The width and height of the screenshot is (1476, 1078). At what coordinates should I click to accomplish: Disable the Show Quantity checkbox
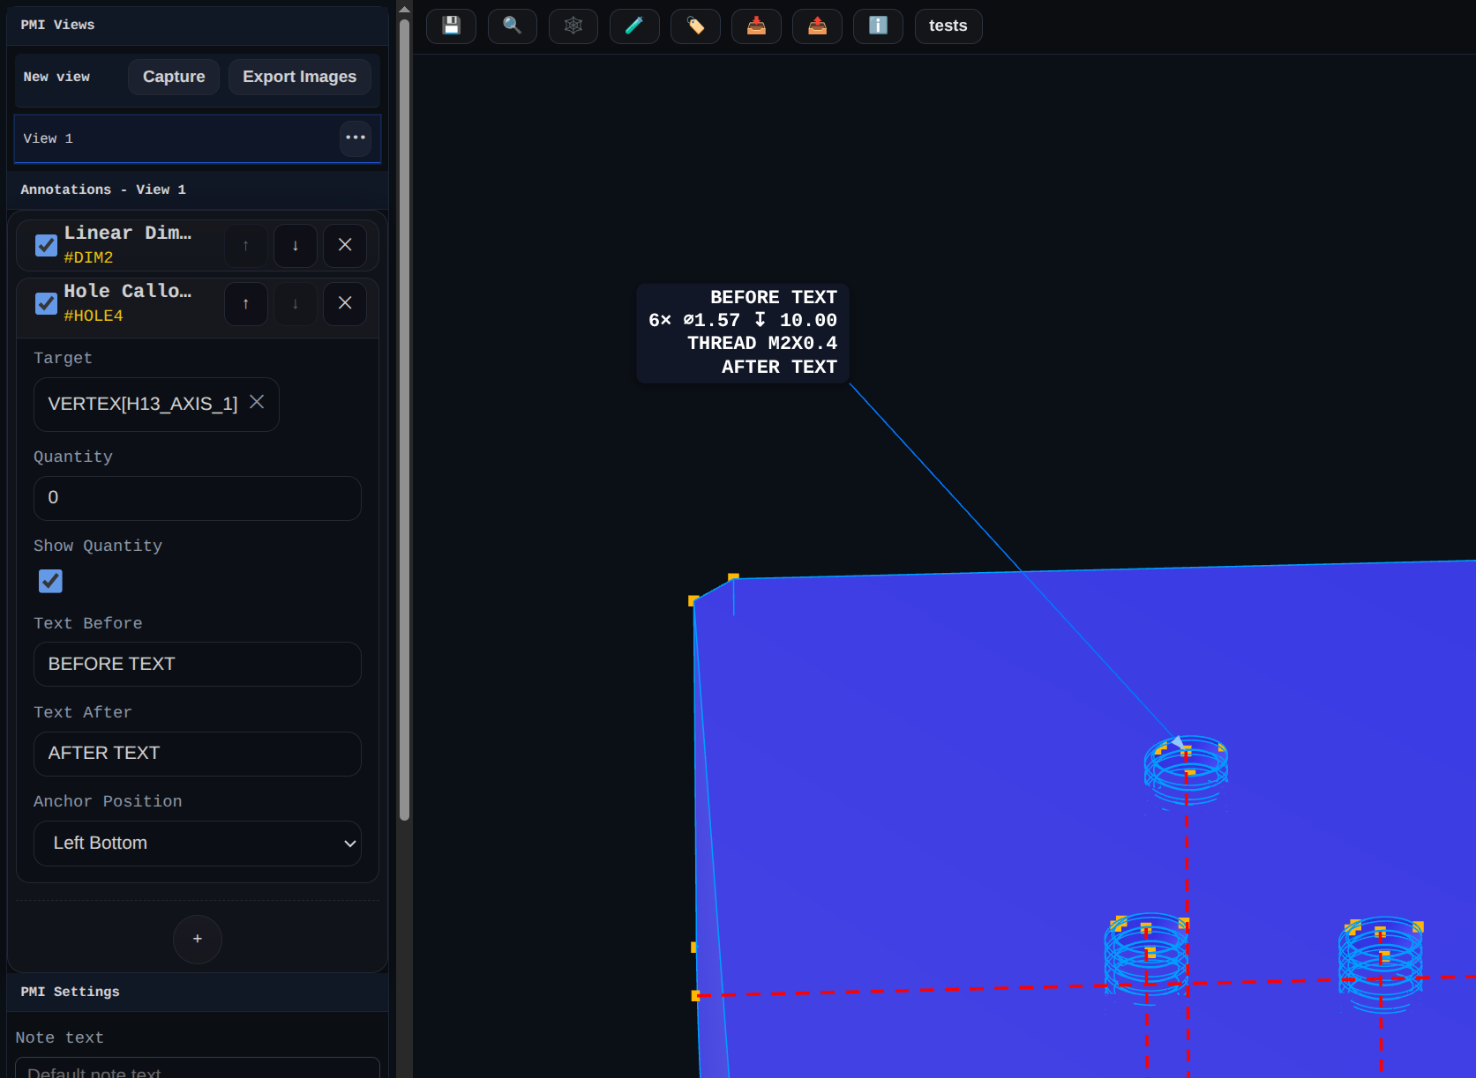click(x=50, y=581)
